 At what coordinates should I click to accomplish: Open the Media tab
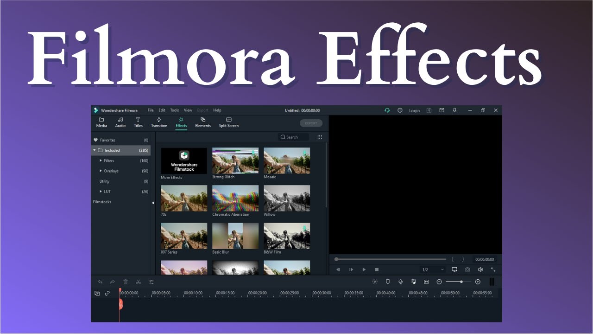[x=101, y=122]
